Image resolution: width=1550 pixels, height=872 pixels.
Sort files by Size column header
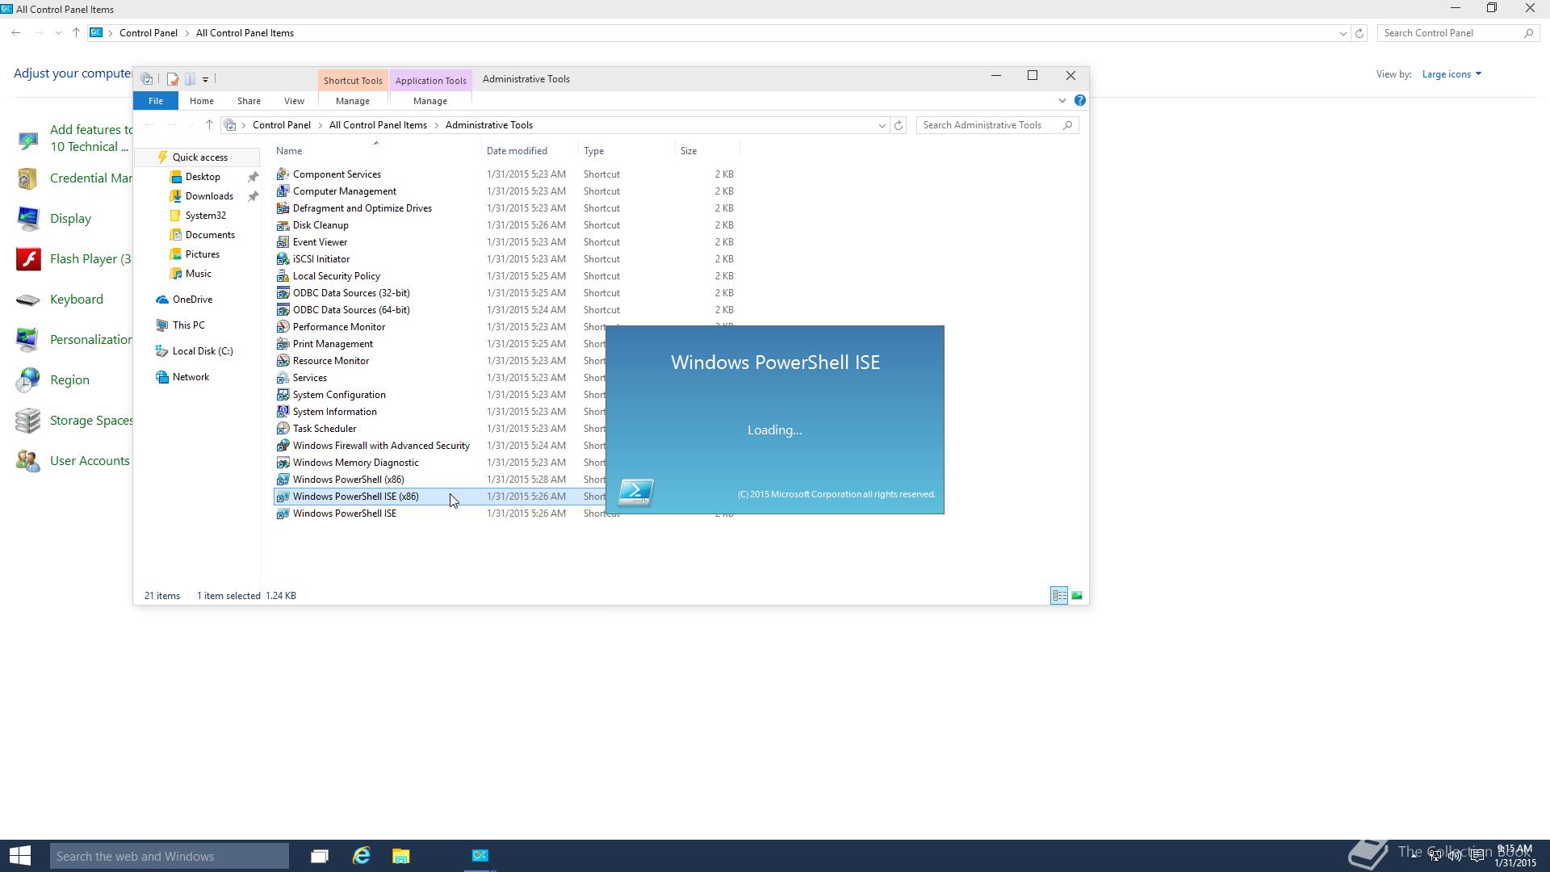point(707,151)
